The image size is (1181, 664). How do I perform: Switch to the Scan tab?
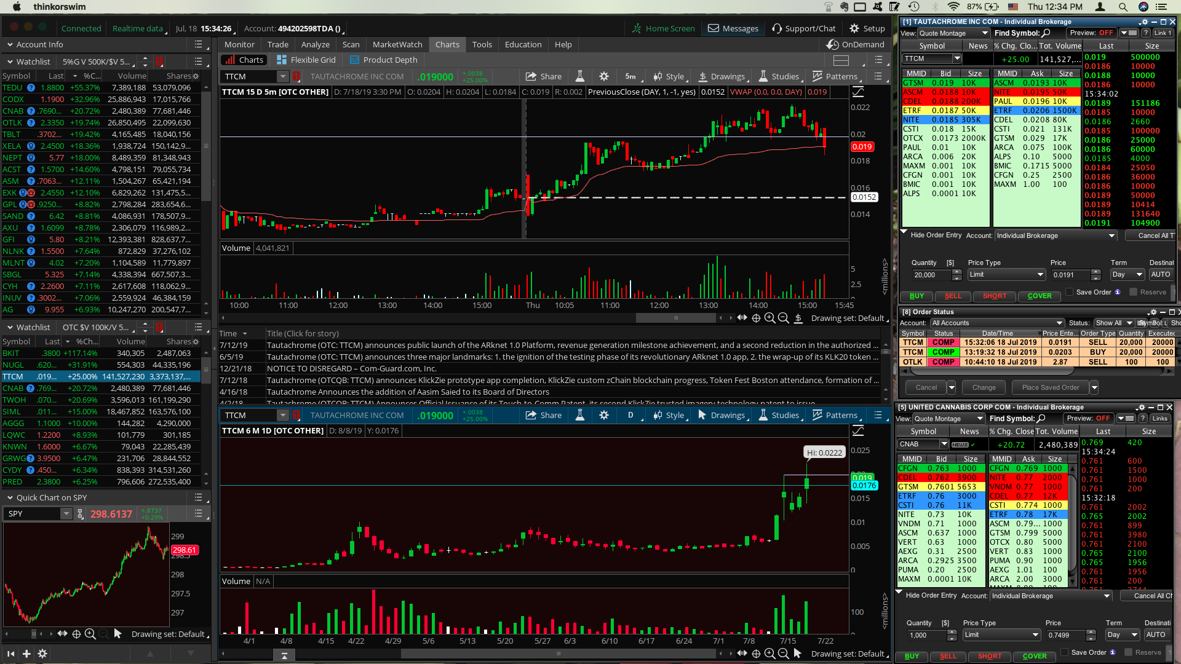pyautogui.click(x=351, y=44)
